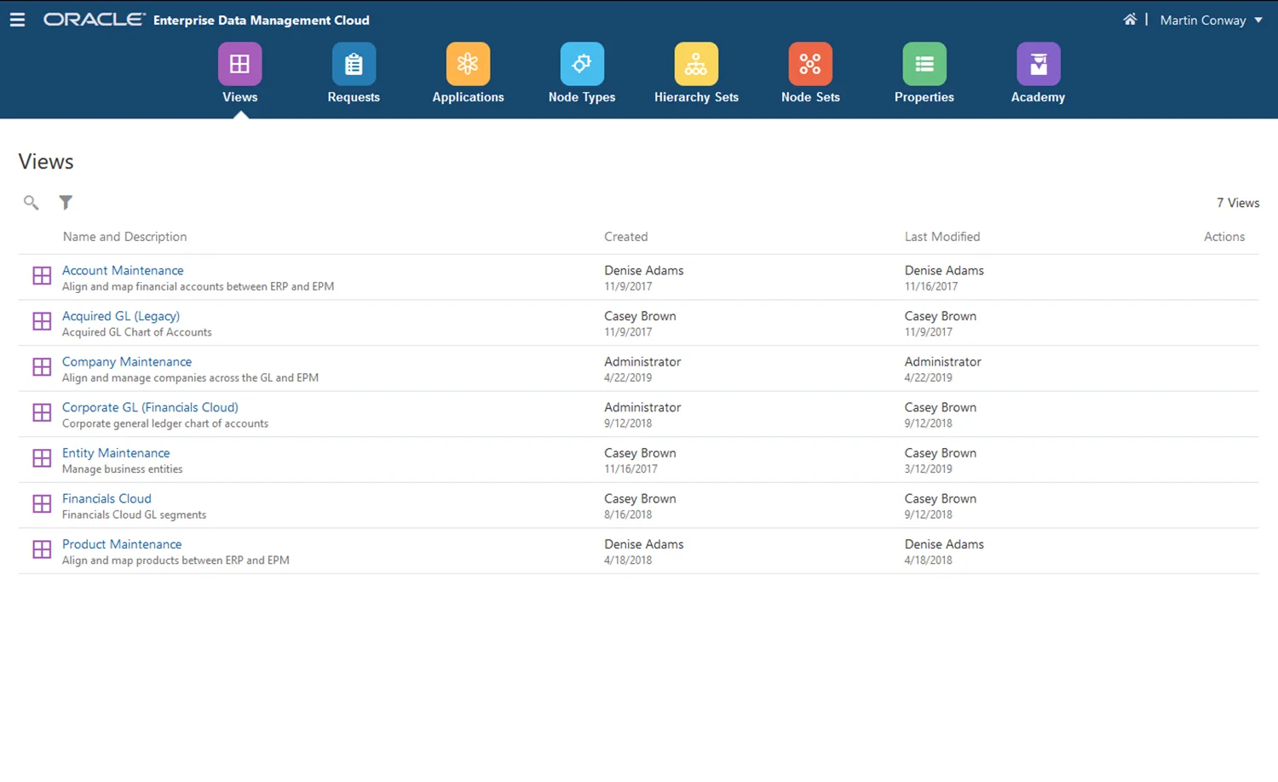Viewport: 1278px width, 782px height.
Task: Open the Academy icon
Action: point(1038,64)
